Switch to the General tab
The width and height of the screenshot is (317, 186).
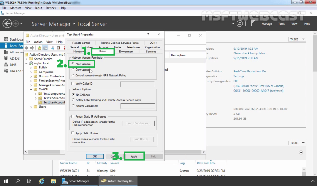[x=74, y=47]
